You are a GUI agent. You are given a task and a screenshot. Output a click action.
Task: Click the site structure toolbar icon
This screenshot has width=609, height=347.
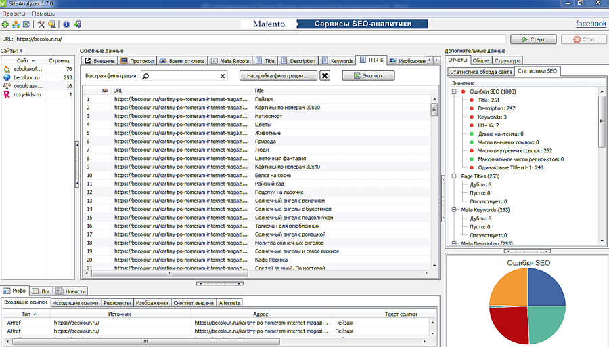coord(16,24)
